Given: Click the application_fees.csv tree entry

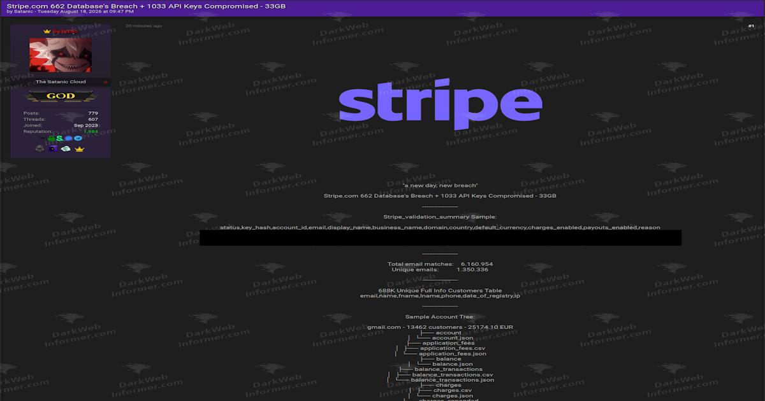Looking at the screenshot, I should (453, 348).
